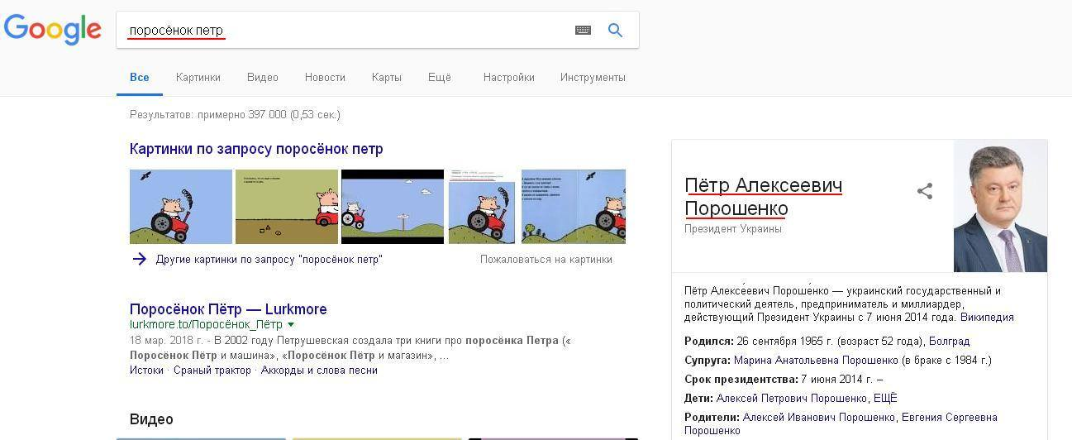
Task: Click Пожаловаться на картинки
Action: coord(546,259)
